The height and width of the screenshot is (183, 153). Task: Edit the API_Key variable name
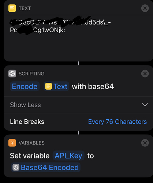[x=68, y=156]
